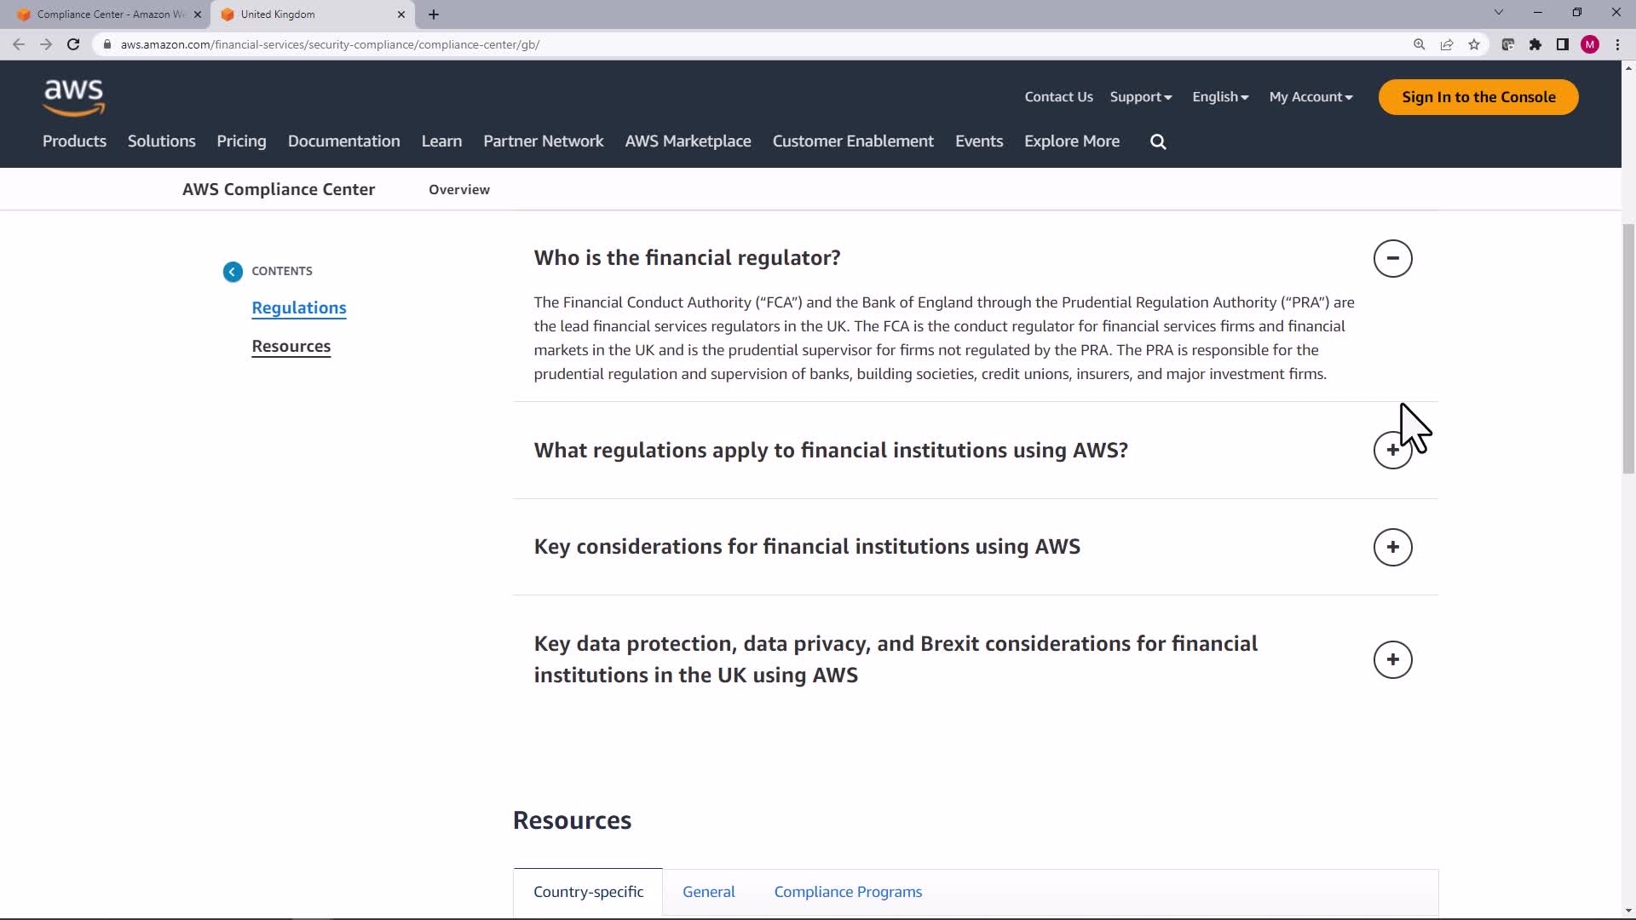The image size is (1636, 920).
Task: Open the search magnifier in AWS navigation
Action: 1158,141
